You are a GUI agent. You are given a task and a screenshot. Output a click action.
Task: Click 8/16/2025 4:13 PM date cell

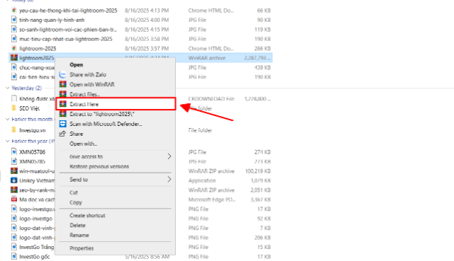(x=147, y=11)
